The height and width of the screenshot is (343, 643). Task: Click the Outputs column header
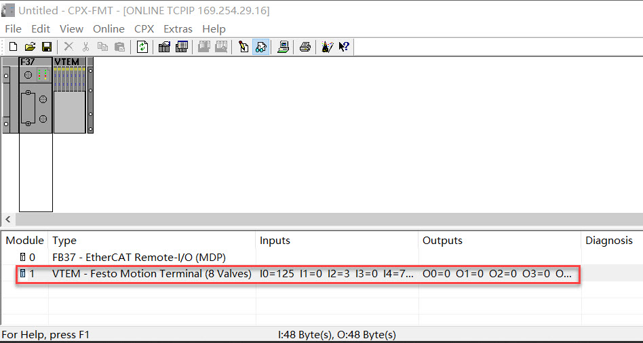click(x=499, y=241)
